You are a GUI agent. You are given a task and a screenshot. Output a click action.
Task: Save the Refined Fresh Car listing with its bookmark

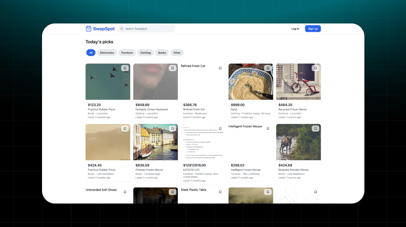[x=220, y=68]
